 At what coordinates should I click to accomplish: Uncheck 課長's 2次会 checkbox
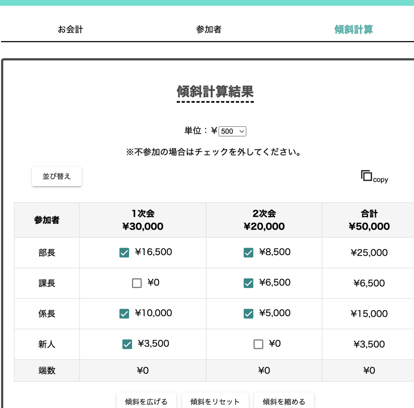[248, 283]
